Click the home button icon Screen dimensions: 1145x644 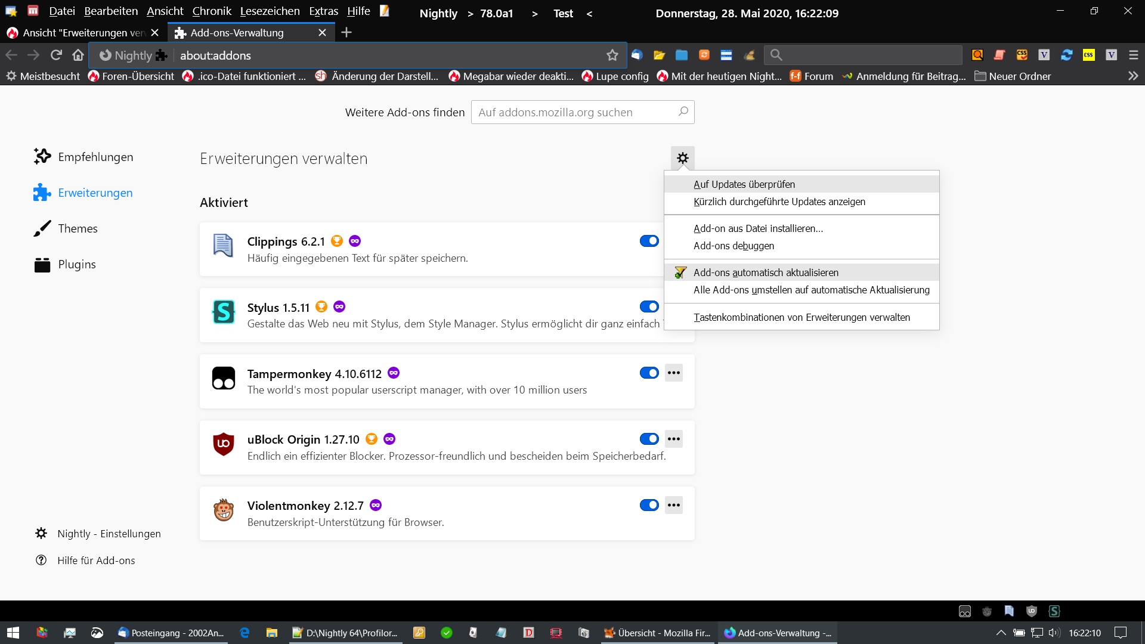pyautogui.click(x=78, y=55)
